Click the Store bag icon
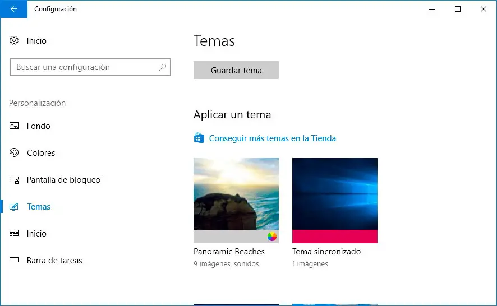497x306 pixels. click(x=199, y=138)
